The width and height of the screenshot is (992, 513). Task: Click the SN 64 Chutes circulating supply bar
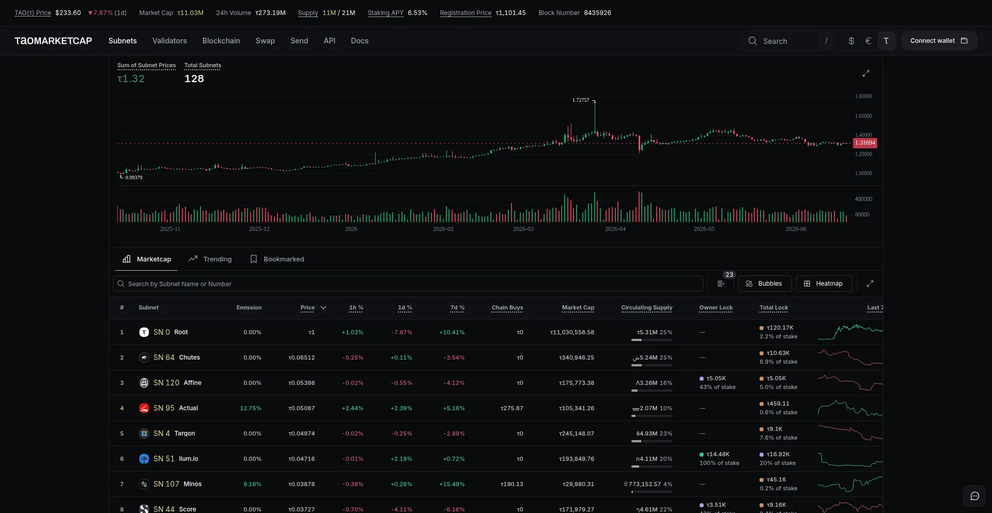pyautogui.click(x=652, y=365)
